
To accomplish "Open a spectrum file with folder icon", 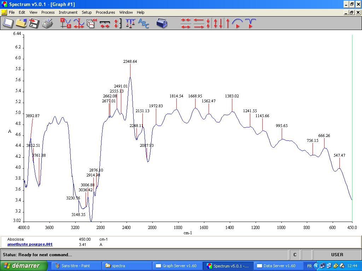I will (x=21, y=23).
